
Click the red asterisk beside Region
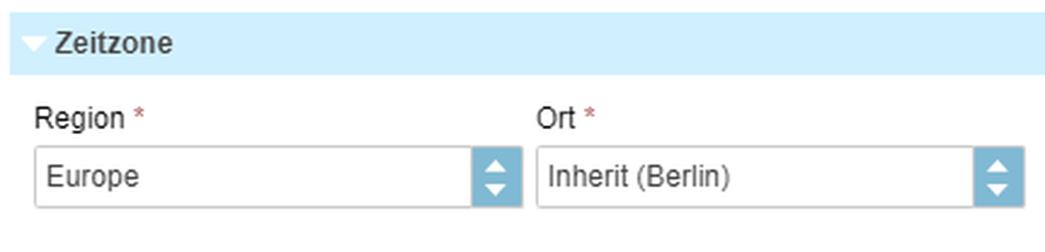(x=139, y=113)
